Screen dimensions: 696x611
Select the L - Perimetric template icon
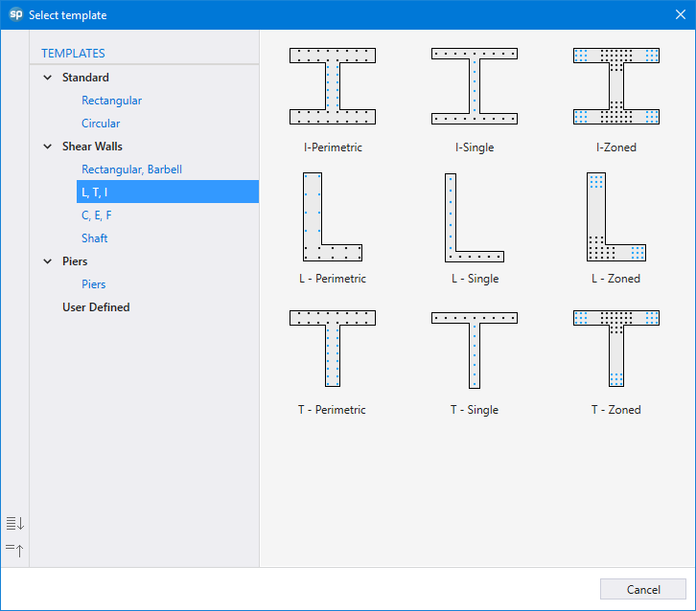tap(332, 217)
